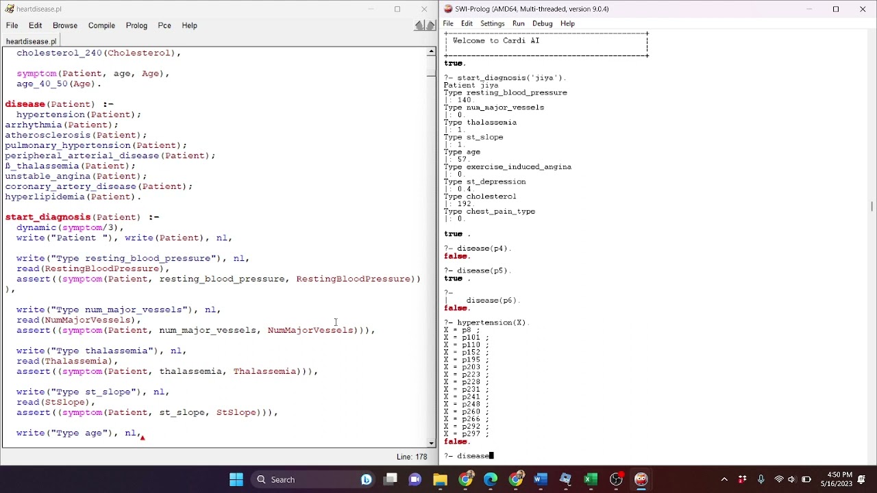
Task: Click the owl icon in editor title bar
Action: 10,9
